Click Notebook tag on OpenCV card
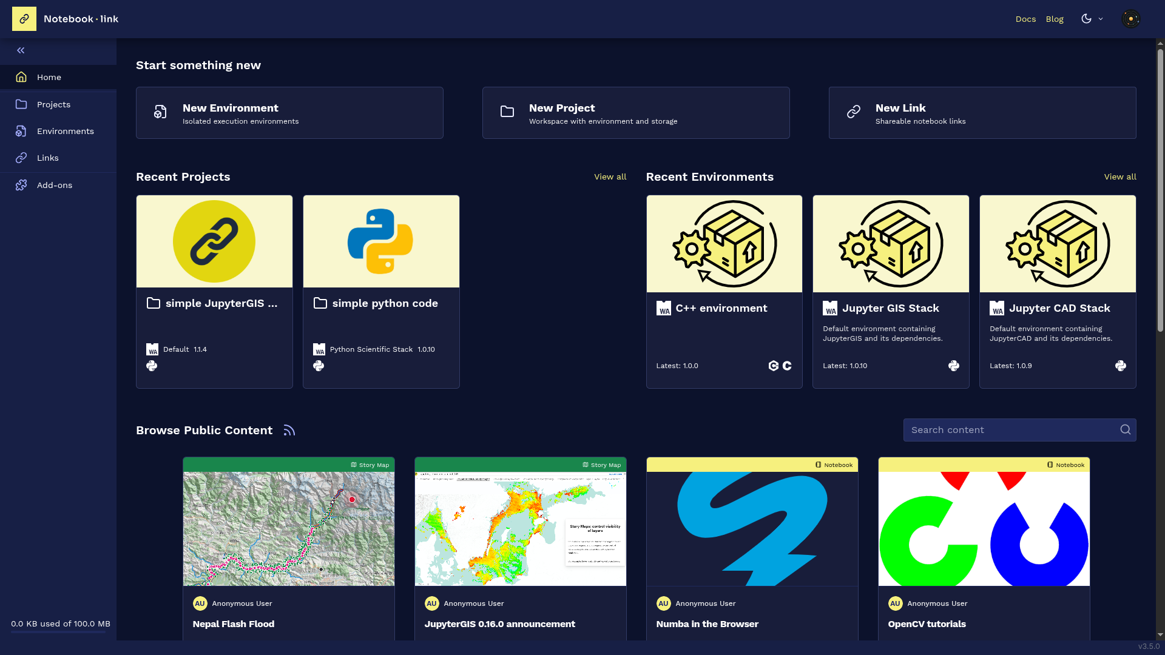 pyautogui.click(x=1066, y=465)
